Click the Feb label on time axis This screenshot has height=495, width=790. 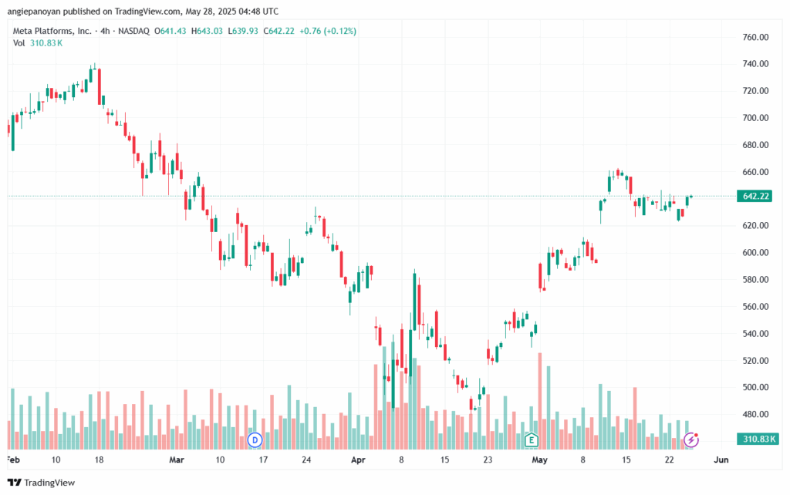tap(13, 460)
